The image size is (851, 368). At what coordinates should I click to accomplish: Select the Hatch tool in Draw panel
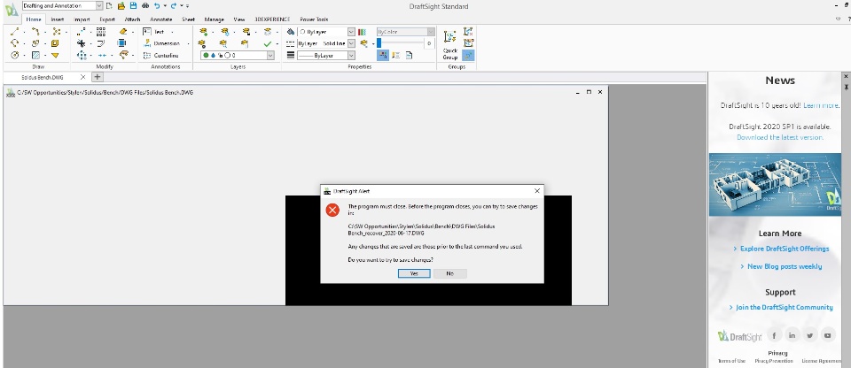35,55
